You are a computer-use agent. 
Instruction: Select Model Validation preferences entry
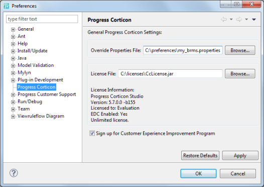pyautogui.click(x=36, y=65)
